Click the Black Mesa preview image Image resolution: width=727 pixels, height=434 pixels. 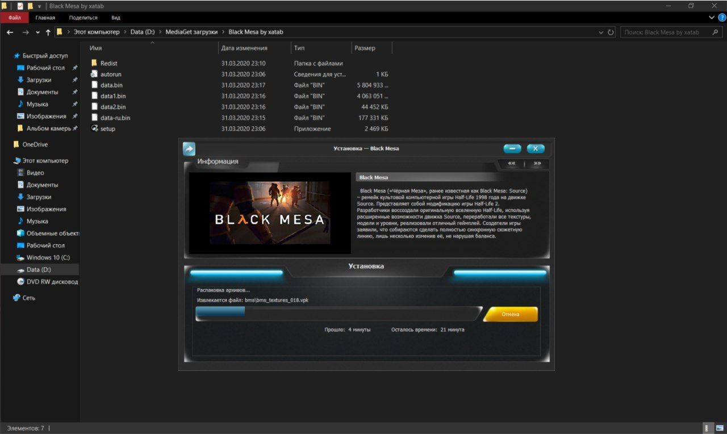click(x=270, y=213)
